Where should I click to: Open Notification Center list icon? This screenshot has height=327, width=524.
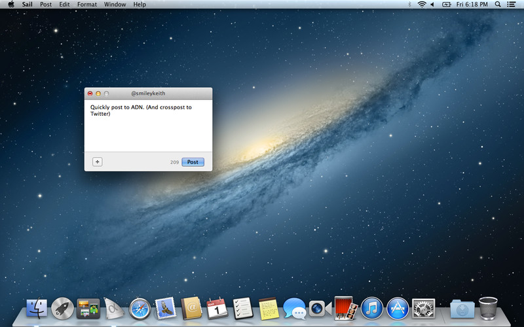(x=512, y=5)
